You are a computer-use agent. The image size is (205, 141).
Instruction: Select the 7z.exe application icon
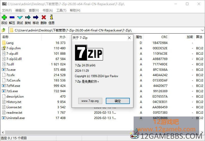(4, 69)
